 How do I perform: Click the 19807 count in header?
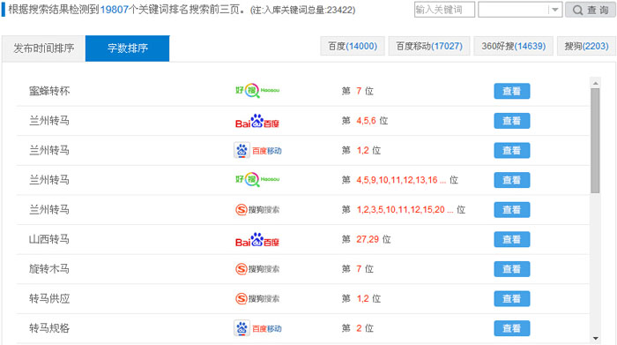tap(114, 10)
